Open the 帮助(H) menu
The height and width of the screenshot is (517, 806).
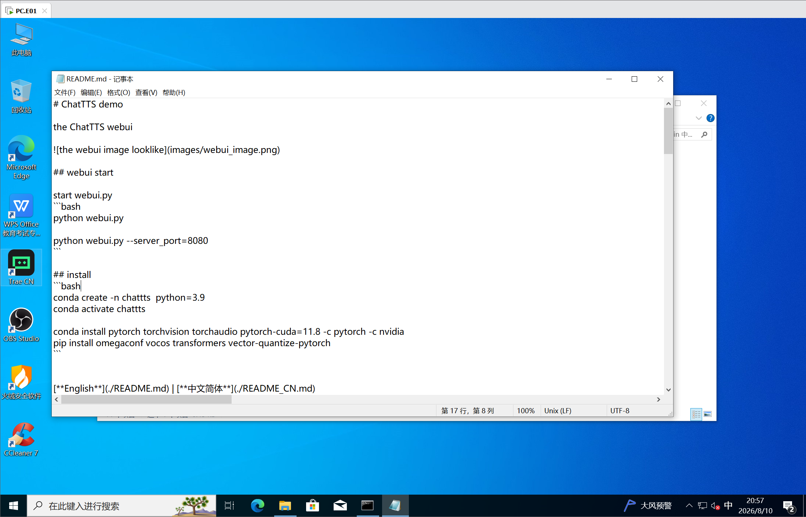[x=174, y=92]
